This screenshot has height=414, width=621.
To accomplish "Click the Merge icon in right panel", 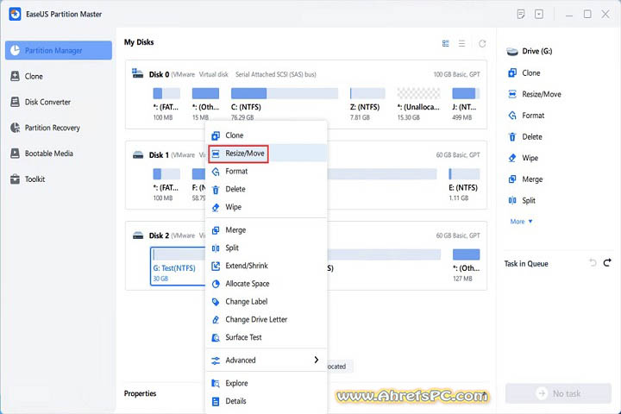I will (512, 179).
